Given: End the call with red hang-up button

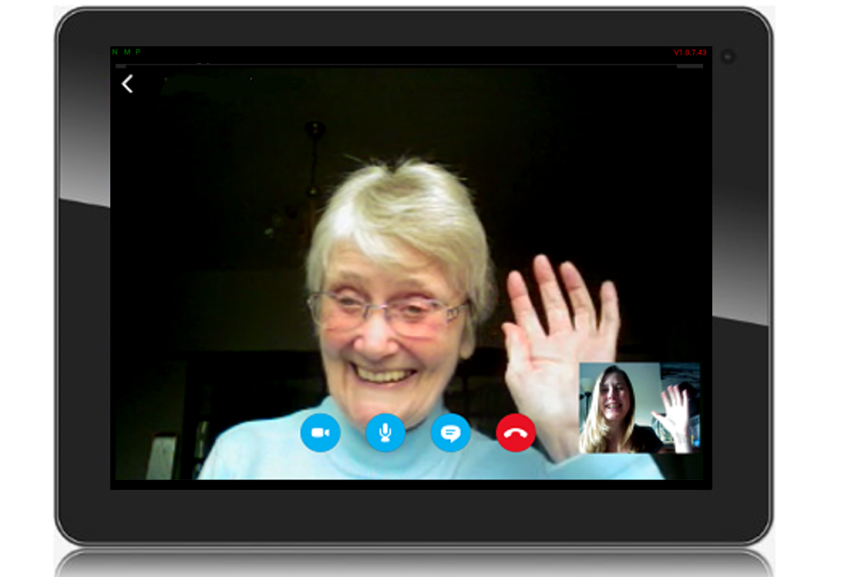Looking at the screenshot, I should click(x=516, y=433).
